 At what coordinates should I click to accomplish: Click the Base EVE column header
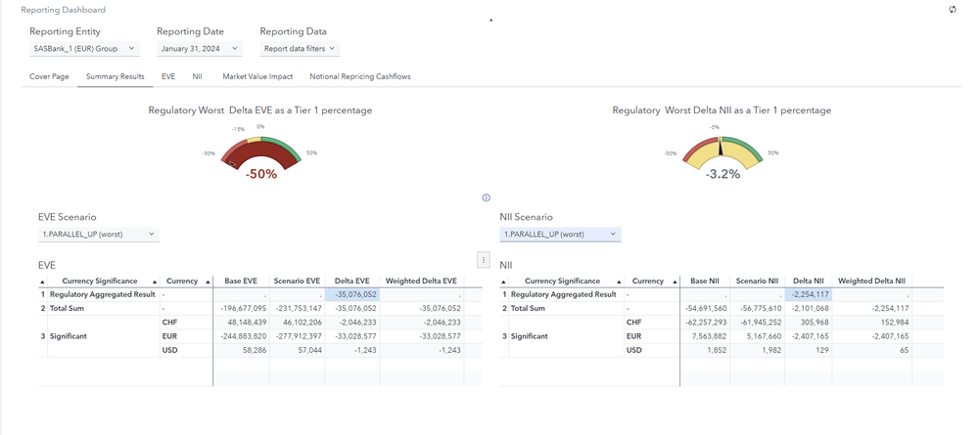[x=242, y=282]
